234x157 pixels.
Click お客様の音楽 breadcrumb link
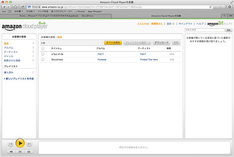48,37
